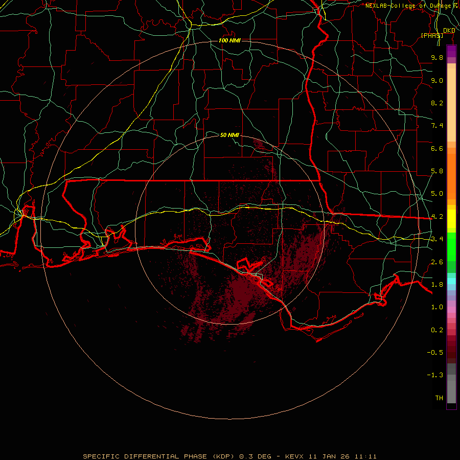Click the "TH" threshold label on scale
Screen dimensions: 460x460
439,398
